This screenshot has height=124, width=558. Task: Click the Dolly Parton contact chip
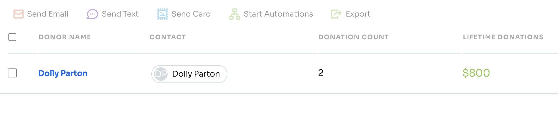(189, 74)
